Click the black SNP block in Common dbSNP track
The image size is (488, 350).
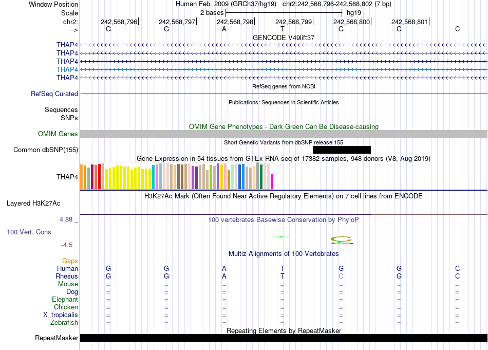341,150
